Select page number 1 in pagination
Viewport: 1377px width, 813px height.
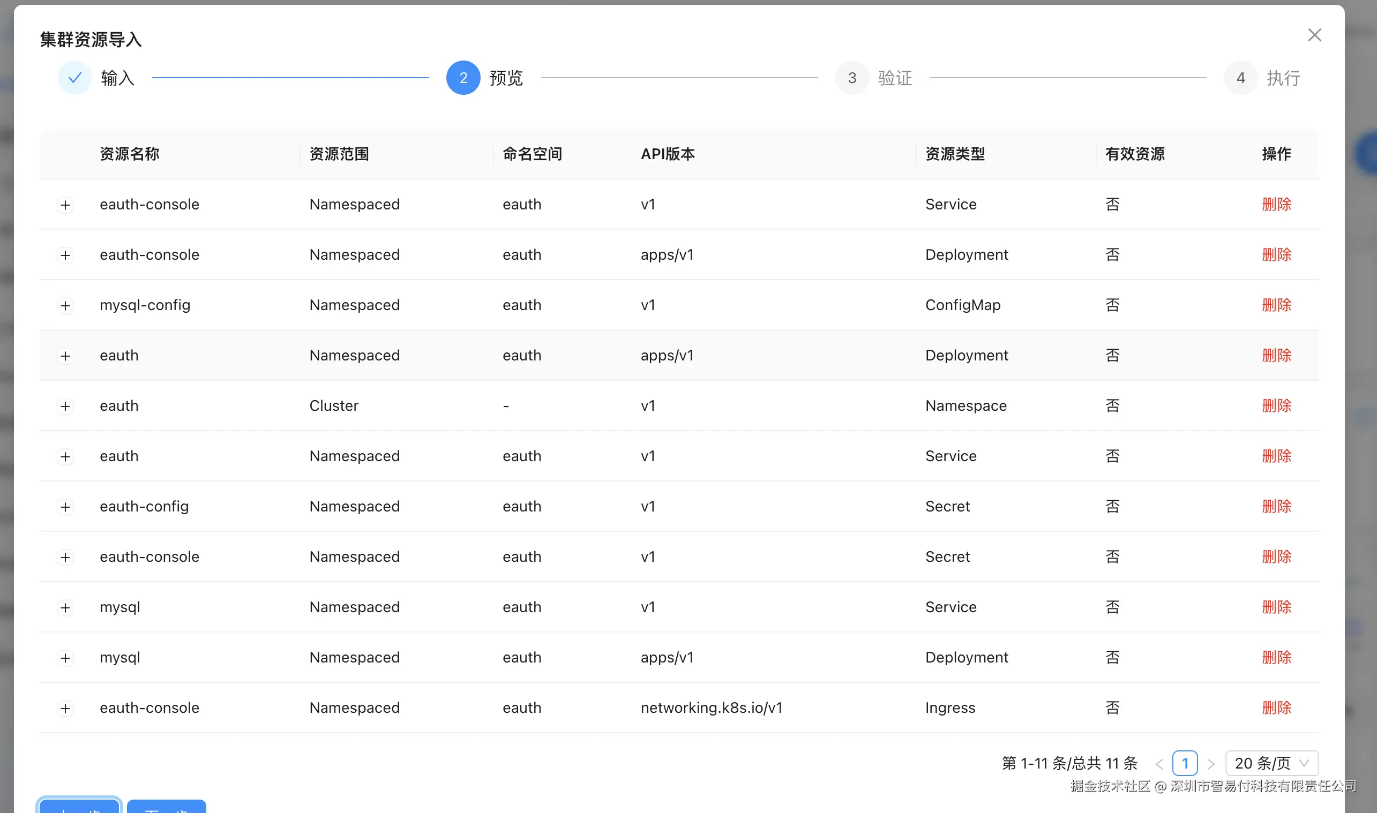[1185, 763]
